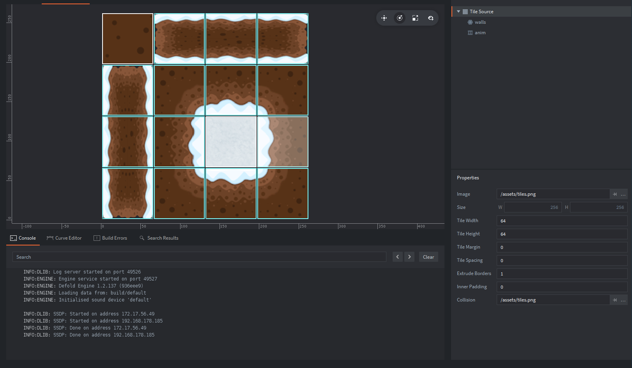The width and height of the screenshot is (632, 368).
Task: Click the 'Log server started on port 49526' line
Action: [x=82, y=272]
